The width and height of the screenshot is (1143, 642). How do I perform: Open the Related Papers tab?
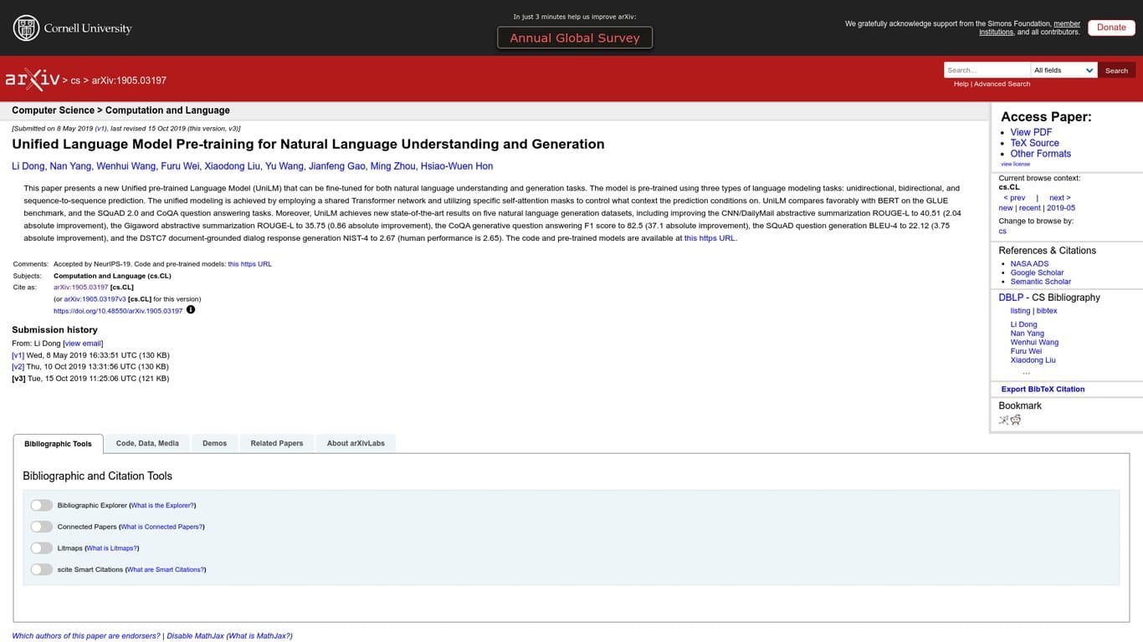click(x=276, y=443)
